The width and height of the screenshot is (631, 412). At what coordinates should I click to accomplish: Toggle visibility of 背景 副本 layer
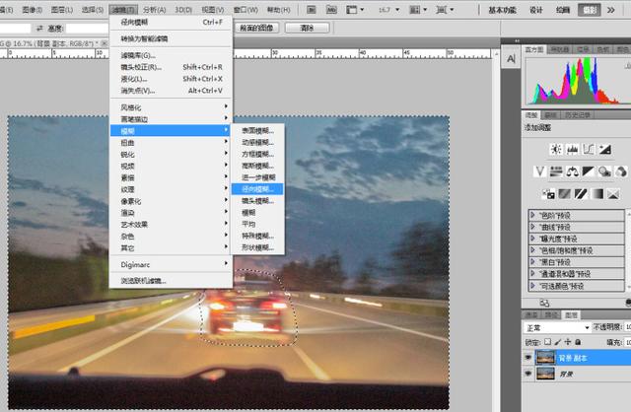coord(528,358)
